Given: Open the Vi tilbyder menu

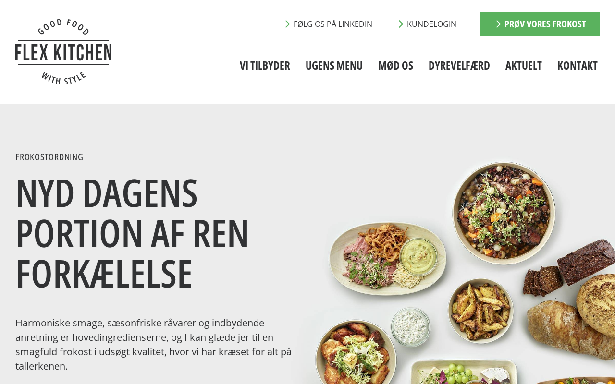Looking at the screenshot, I should tap(265, 65).
